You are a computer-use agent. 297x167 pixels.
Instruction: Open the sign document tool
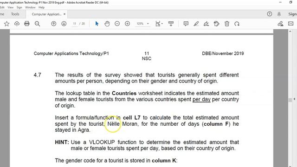pyautogui.click(x=206, y=24)
